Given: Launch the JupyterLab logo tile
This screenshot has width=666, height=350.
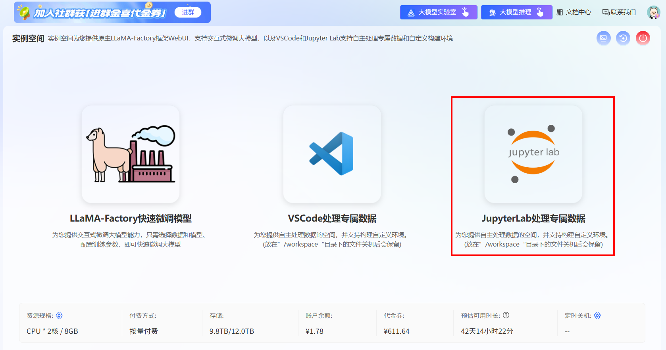Looking at the screenshot, I should pyautogui.click(x=533, y=154).
